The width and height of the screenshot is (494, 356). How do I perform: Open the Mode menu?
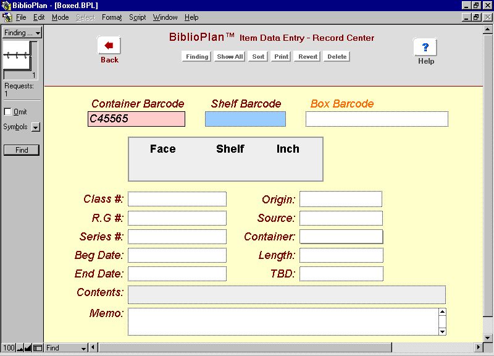point(60,17)
